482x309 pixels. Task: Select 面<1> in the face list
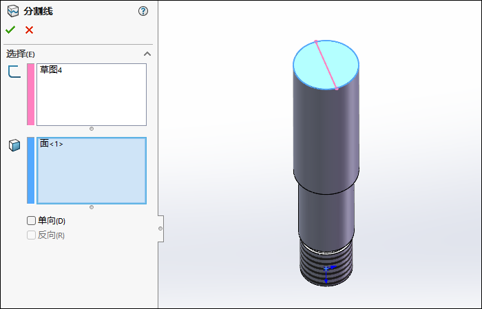[x=52, y=144]
